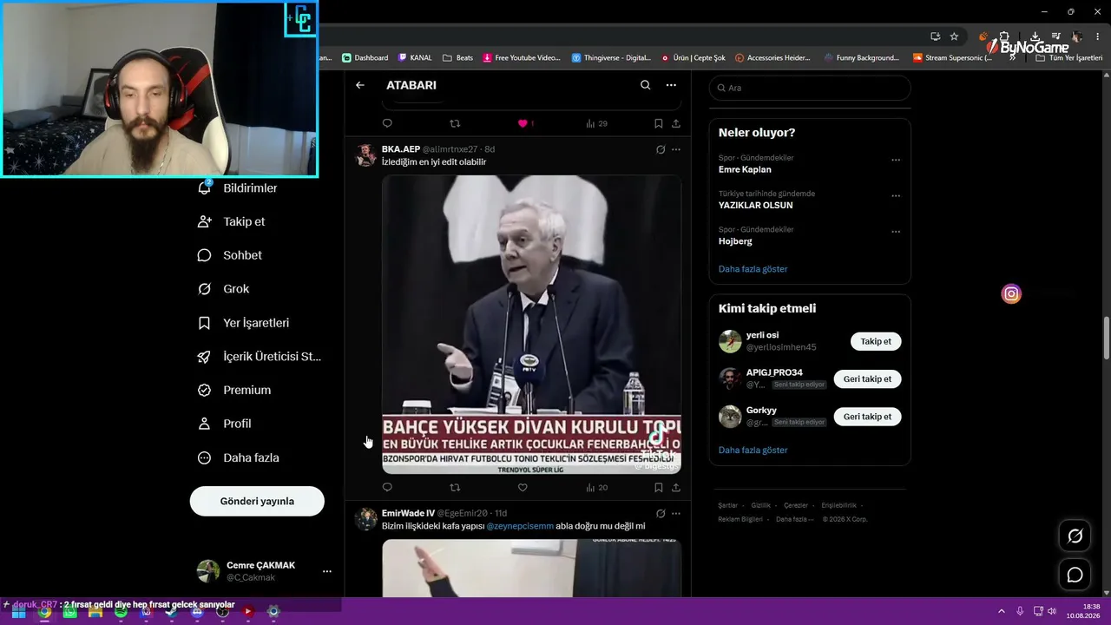Follow back Gorkyy

[x=868, y=417]
